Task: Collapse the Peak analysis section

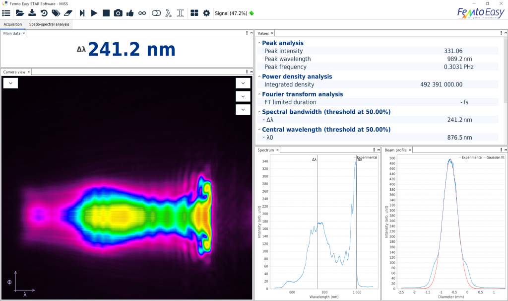Action: pos(259,43)
